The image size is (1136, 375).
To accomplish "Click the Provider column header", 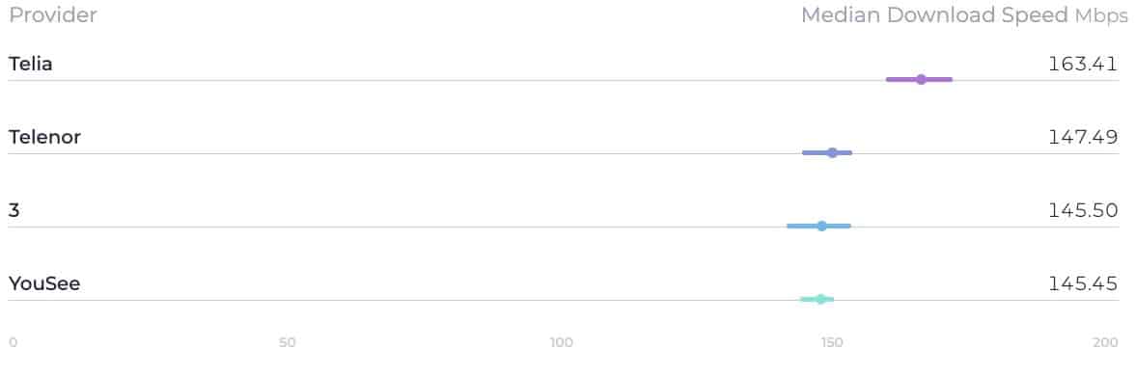I will 53,15.
